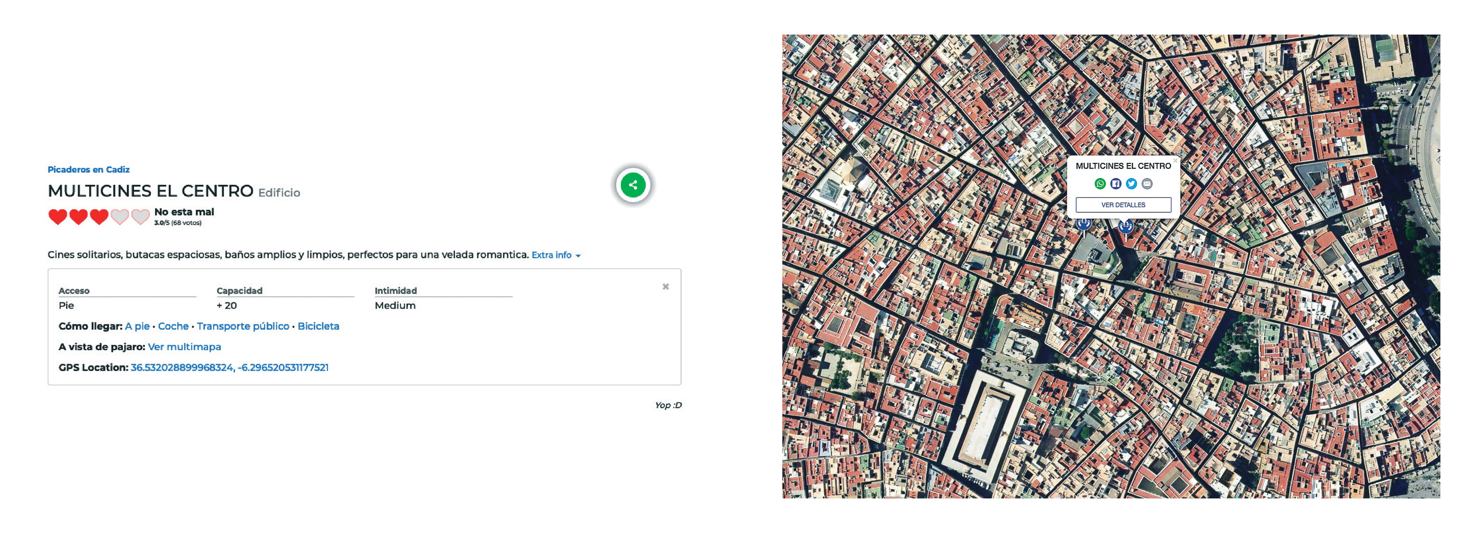Share on Twitter in map popup
1475x533 pixels.
tap(1132, 184)
